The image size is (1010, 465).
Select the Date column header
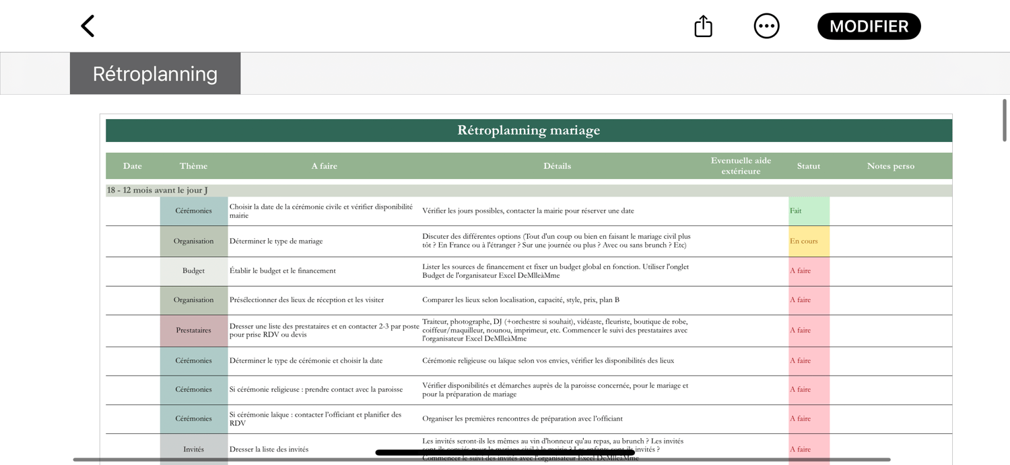(133, 166)
